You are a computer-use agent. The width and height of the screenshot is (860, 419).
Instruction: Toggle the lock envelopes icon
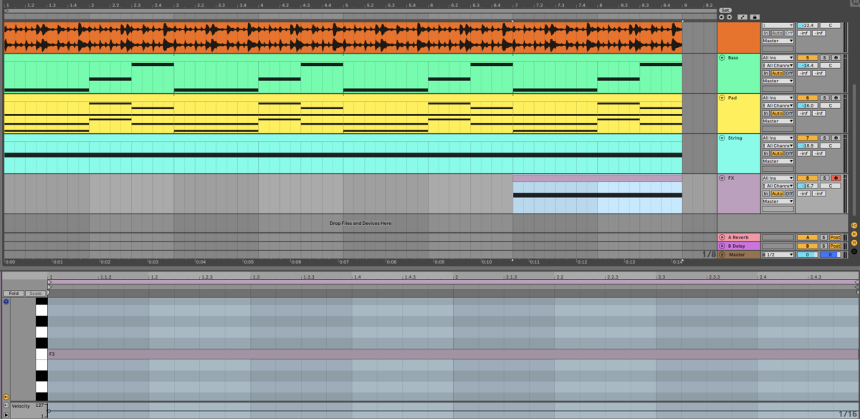(x=755, y=17)
